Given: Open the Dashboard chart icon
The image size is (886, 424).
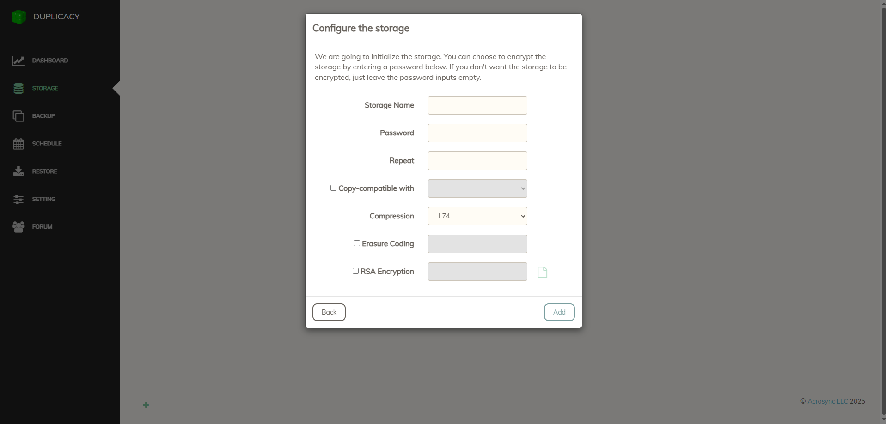Looking at the screenshot, I should pos(18,61).
